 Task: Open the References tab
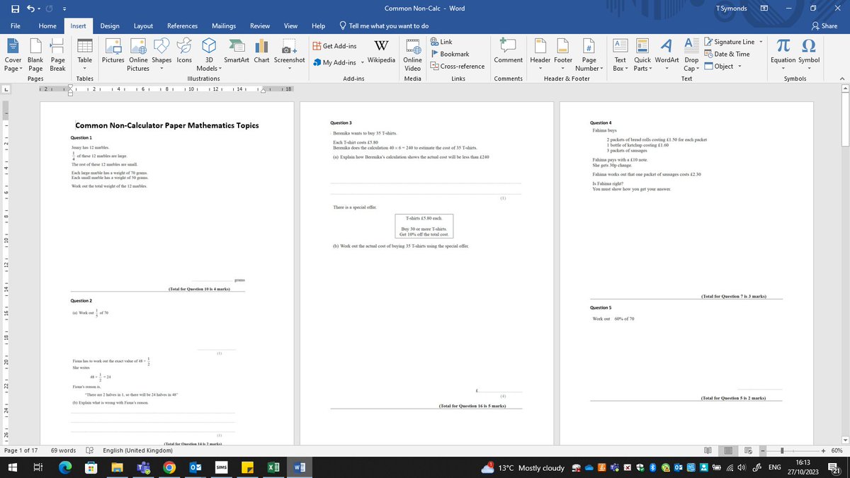182,26
